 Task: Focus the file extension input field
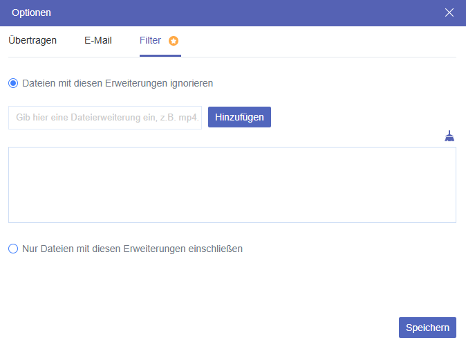click(105, 118)
